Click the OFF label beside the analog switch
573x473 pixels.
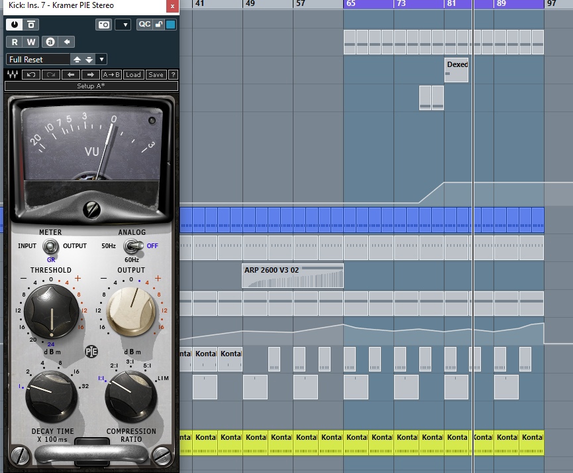(152, 246)
